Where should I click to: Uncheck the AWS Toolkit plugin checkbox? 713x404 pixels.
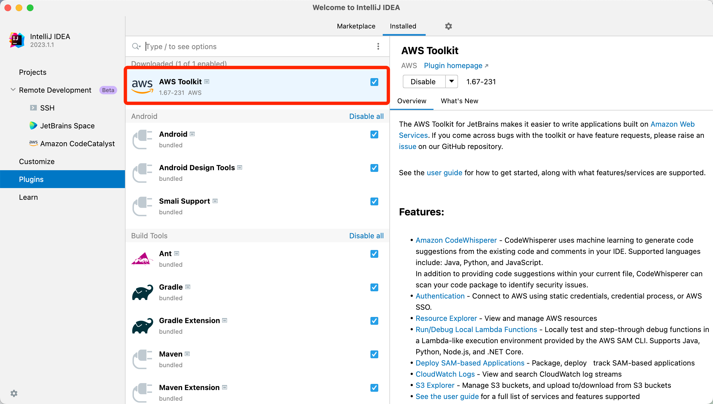point(374,82)
